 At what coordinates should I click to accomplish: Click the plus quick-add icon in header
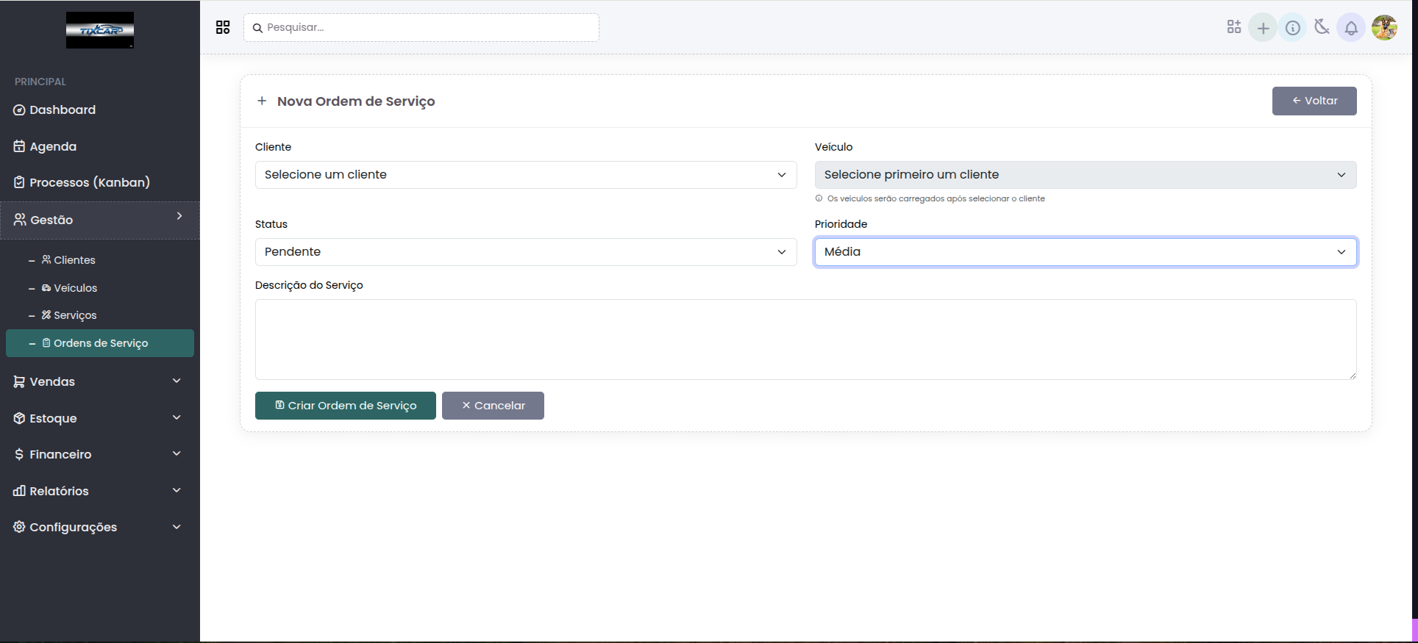point(1263,28)
